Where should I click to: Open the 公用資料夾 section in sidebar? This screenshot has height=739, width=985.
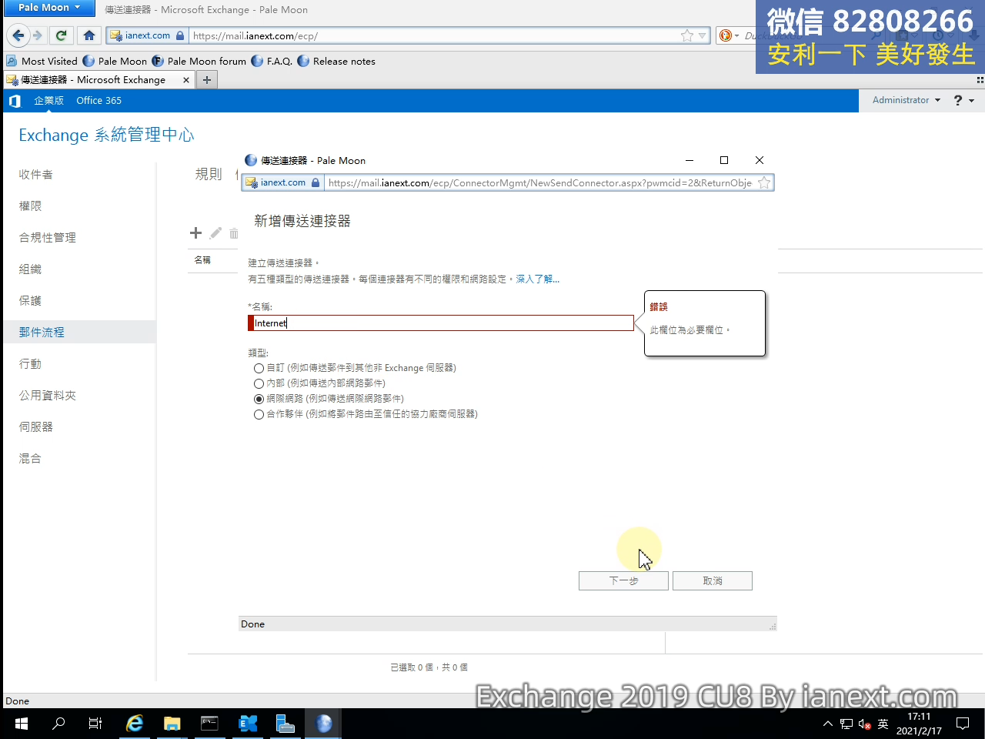pyautogui.click(x=48, y=396)
